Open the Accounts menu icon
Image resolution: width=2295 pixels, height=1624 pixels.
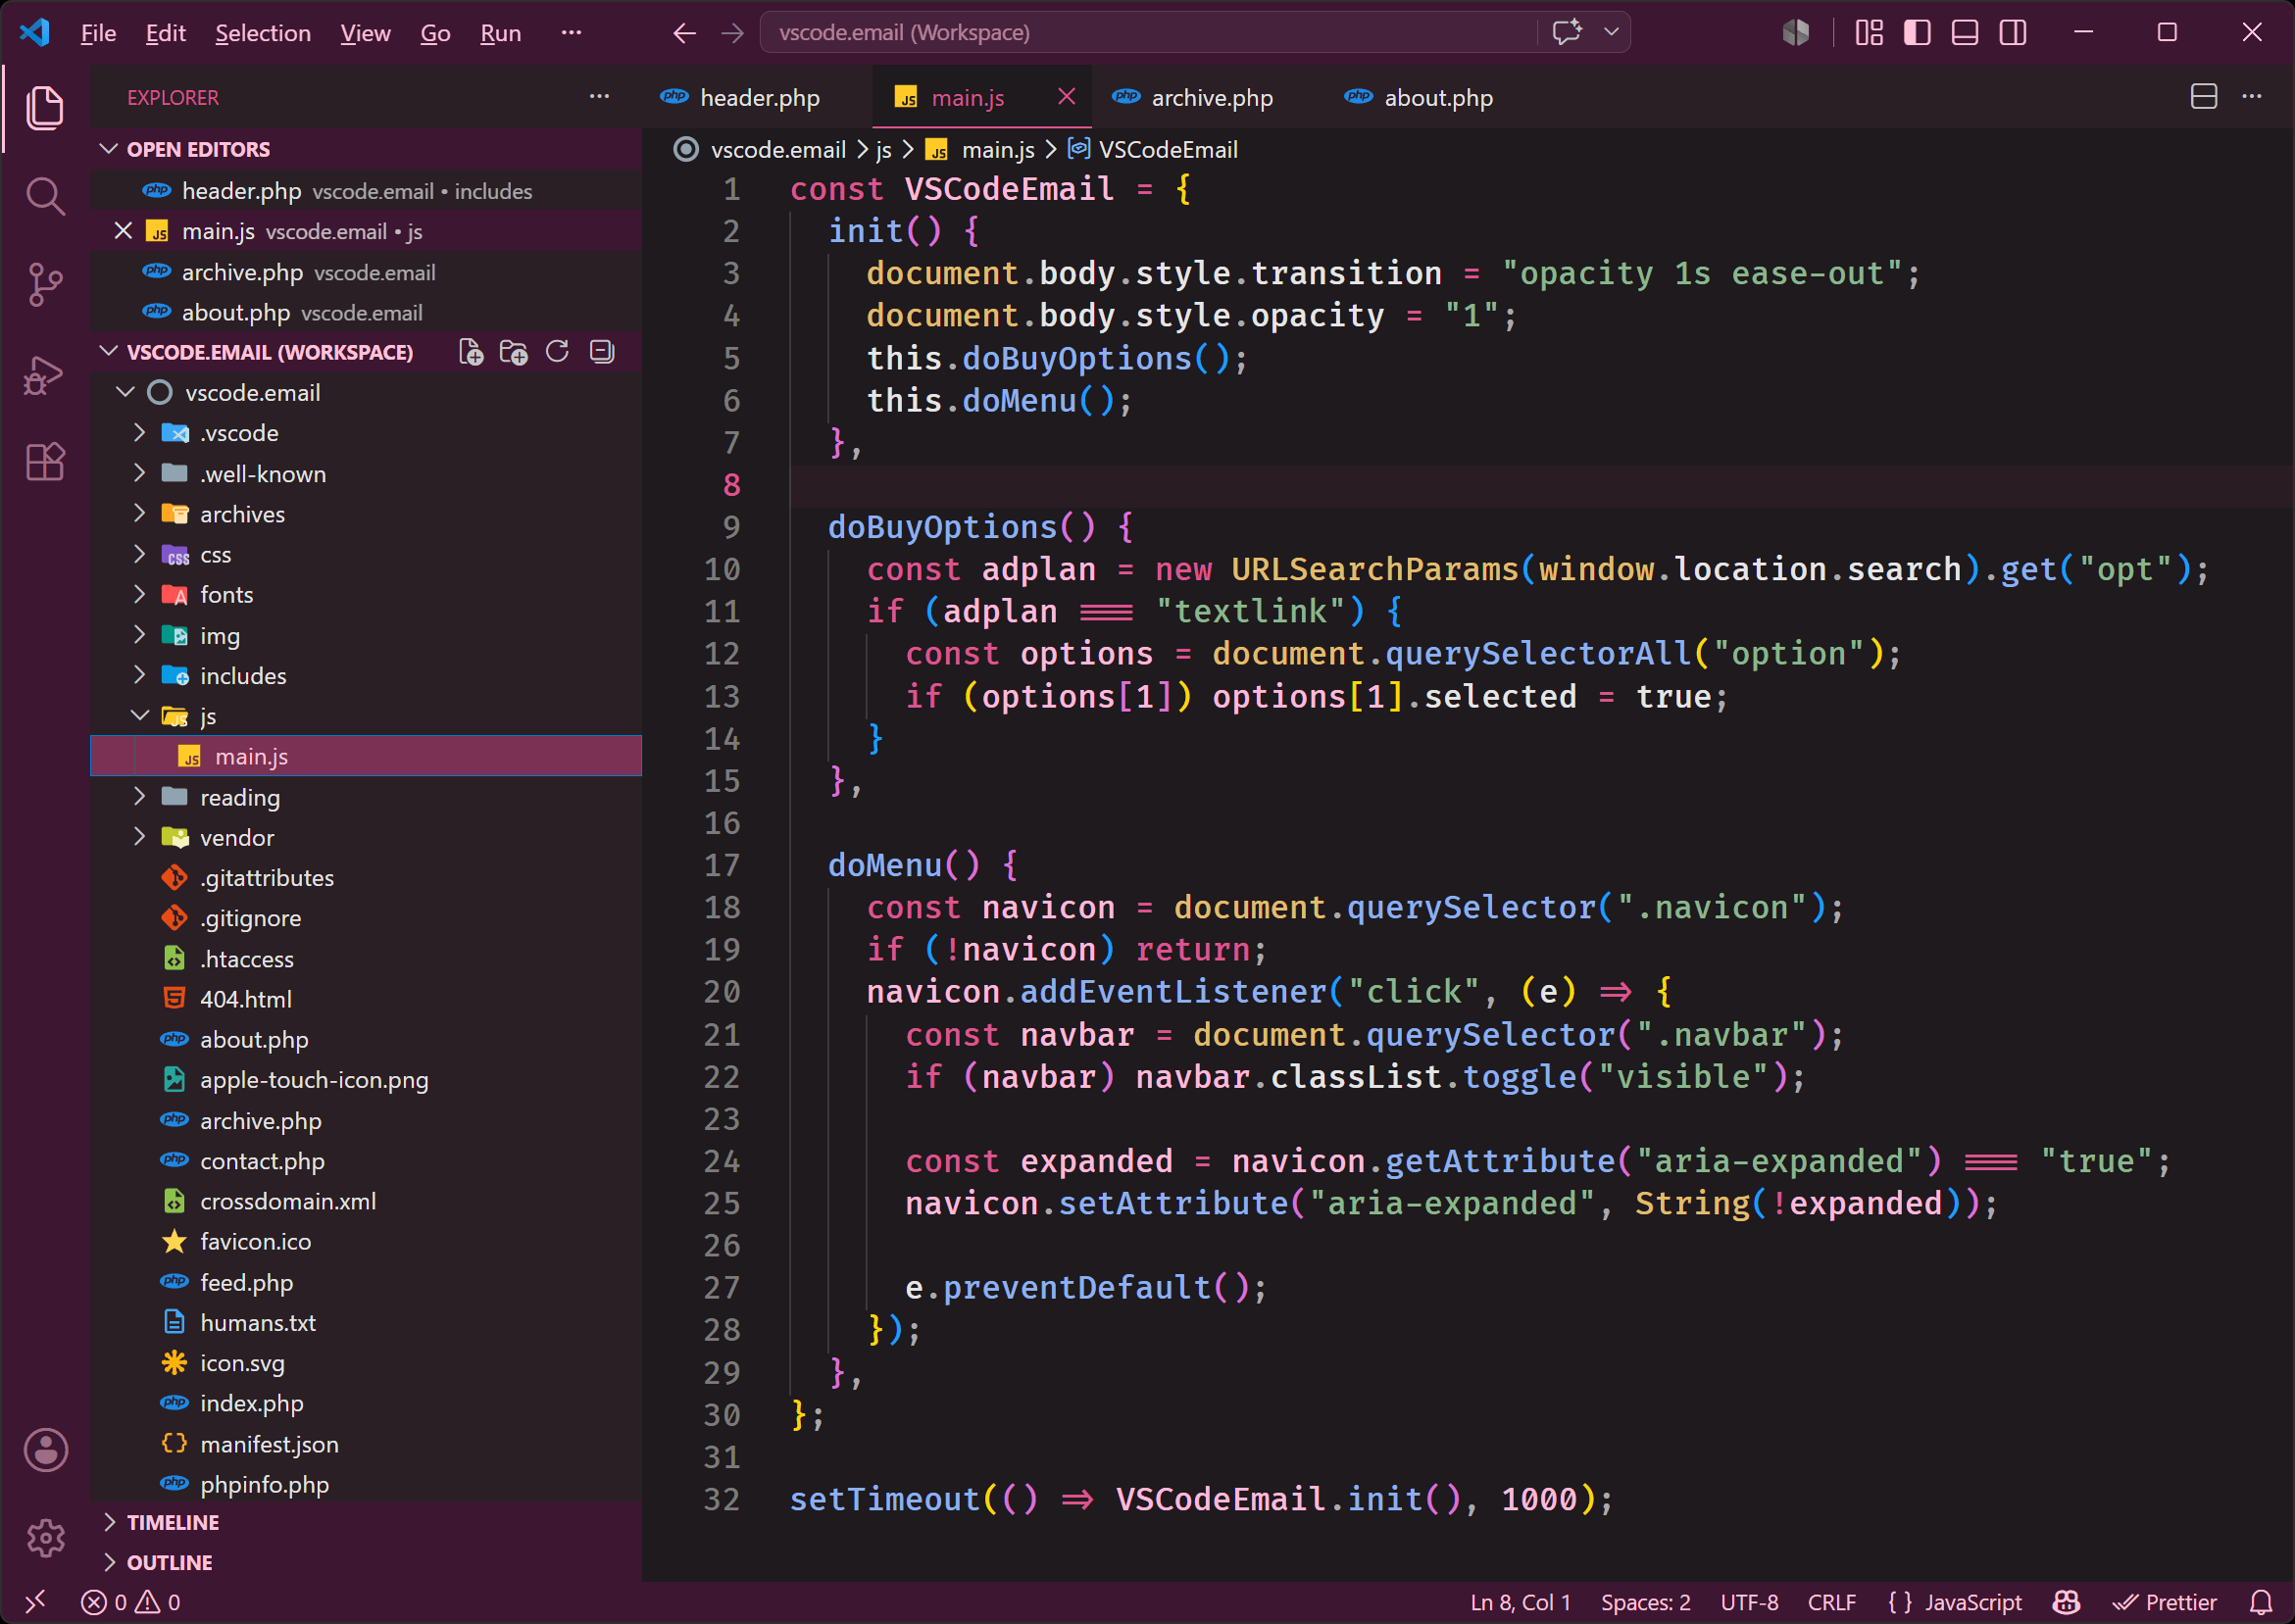coord(45,1449)
